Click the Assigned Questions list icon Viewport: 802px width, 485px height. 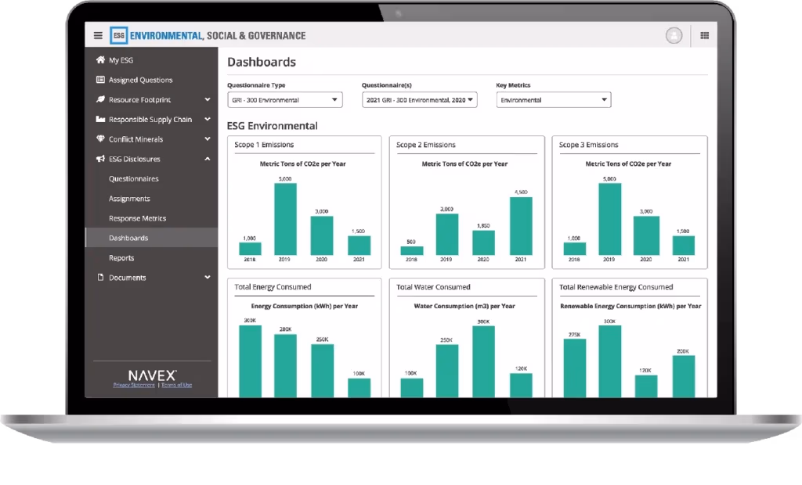(x=100, y=80)
